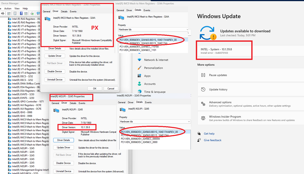This screenshot has height=174, width=304.
Task: Click Driver Details in M2UPI 3245 dialog
Action: [x=63, y=140]
